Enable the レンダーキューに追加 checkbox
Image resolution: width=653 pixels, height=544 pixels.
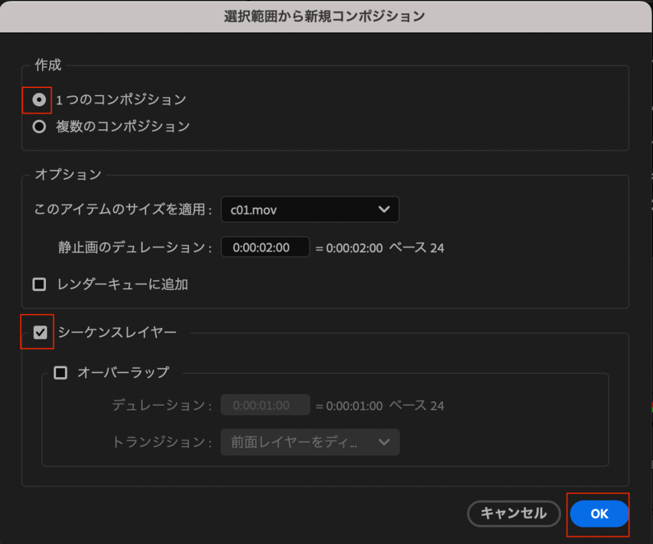(x=40, y=284)
